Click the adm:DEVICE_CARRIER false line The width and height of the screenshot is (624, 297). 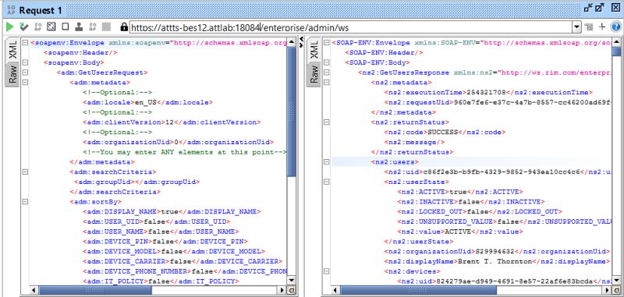(x=183, y=261)
